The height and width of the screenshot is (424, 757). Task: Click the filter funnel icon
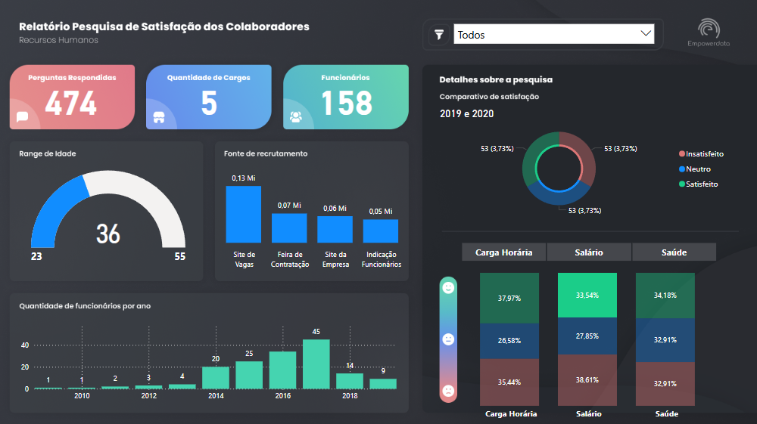439,35
